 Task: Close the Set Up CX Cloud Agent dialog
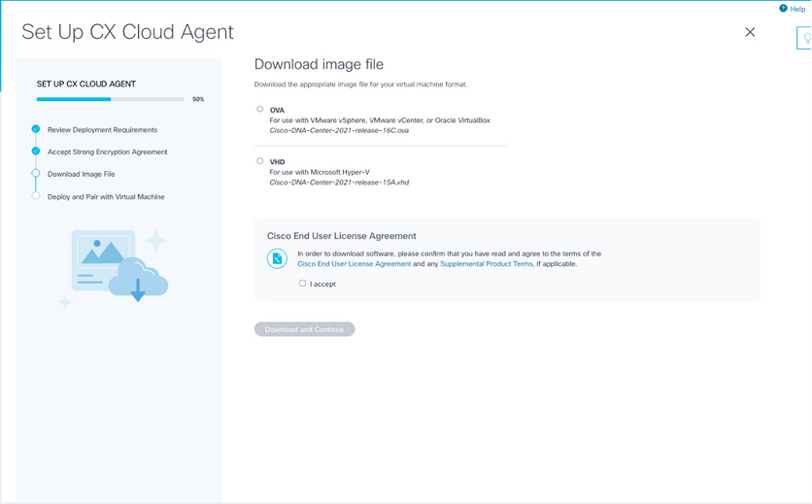[x=750, y=32]
